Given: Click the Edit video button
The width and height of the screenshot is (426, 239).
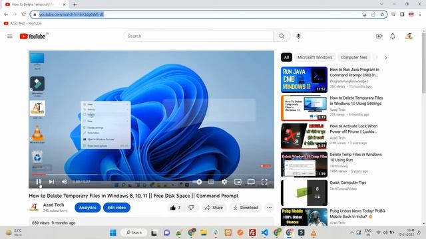Looking at the screenshot, I should tap(116, 208).
